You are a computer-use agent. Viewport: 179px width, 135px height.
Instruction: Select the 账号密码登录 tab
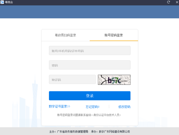(x=114, y=35)
